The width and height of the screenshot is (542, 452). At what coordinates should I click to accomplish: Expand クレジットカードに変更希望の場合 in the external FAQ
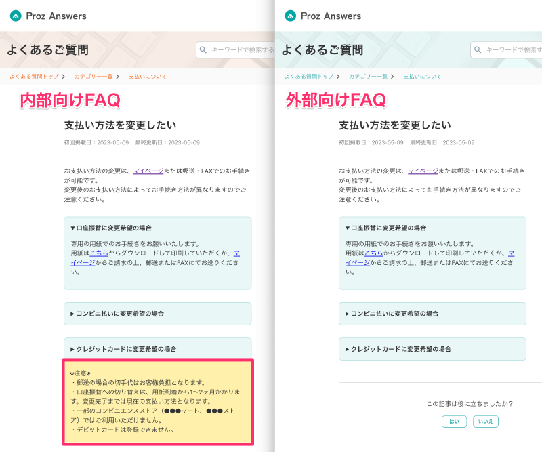tap(432, 349)
